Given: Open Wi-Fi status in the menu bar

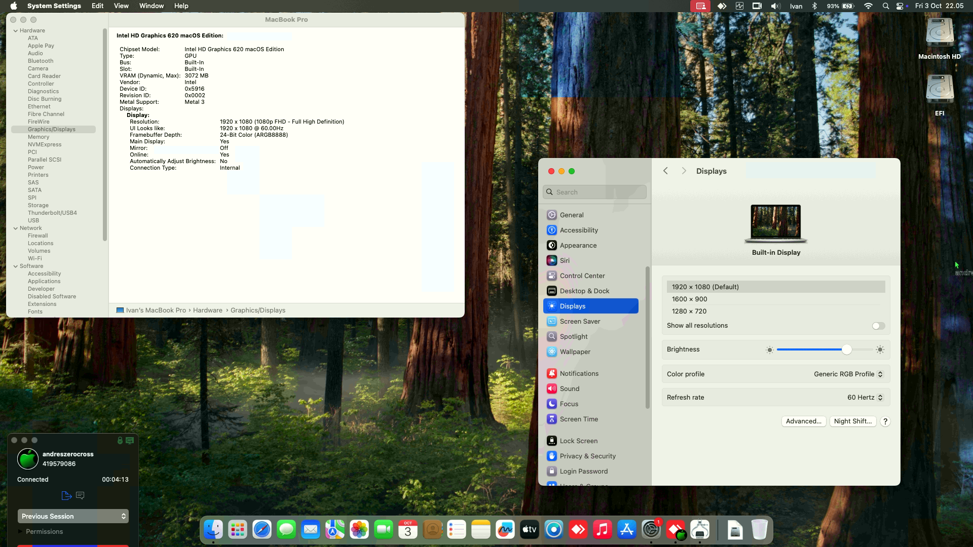Looking at the screenshot, I should point(868,6).
